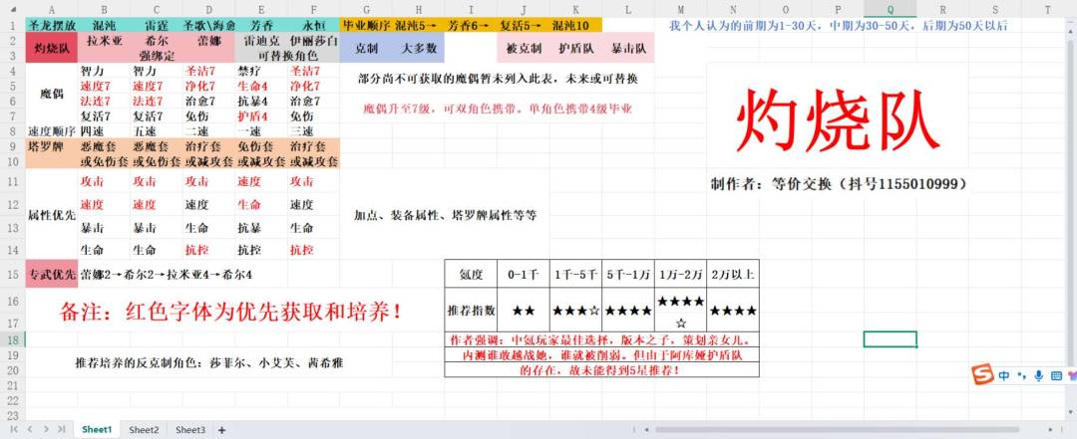Select the 制作者：等价交换 text
Image resolution: width=1077 pixels, height=439 pixels.
point(840,184)
